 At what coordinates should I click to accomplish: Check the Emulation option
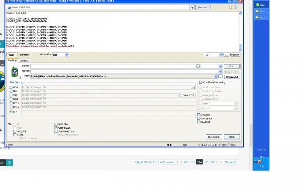click(198, 115)
